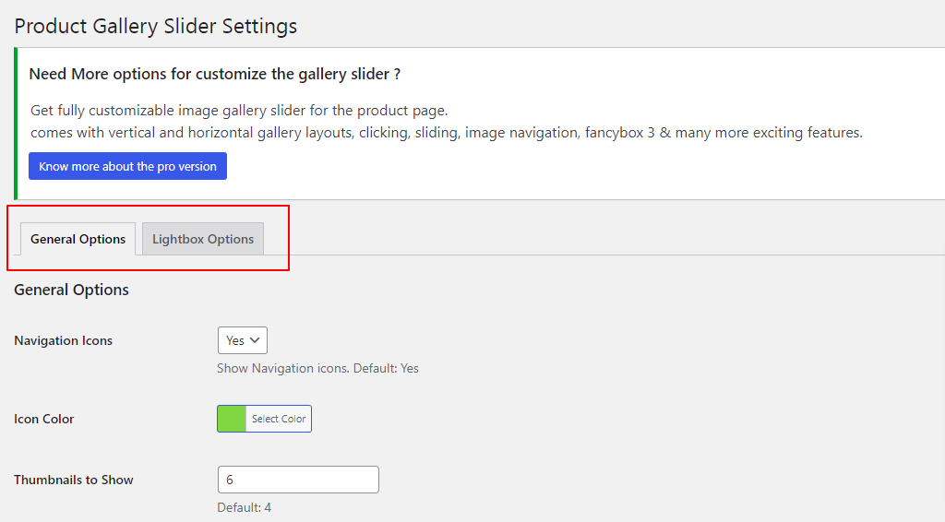Click the chevron arrow beside Yes
945x522 pixels.
click(x=255, y=340)
